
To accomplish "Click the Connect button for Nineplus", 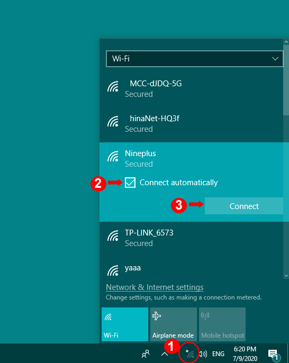I will point(244,206).
